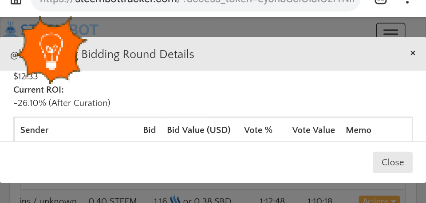Click the Vote Value column header
This screenshot has height=203, width=426.
pyautogui.click(x=314, y=130)
